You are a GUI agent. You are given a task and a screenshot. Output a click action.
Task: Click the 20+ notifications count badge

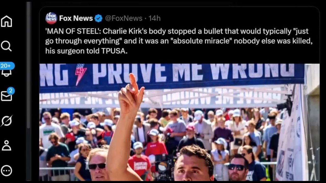[x=7, y=66]
